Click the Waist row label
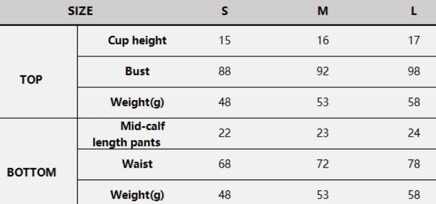Viewport: 436px width, 204px height. 137,164
